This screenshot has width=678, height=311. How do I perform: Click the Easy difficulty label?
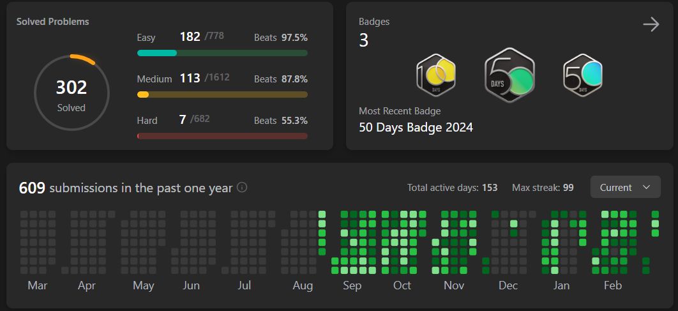(x=146, y=38)
